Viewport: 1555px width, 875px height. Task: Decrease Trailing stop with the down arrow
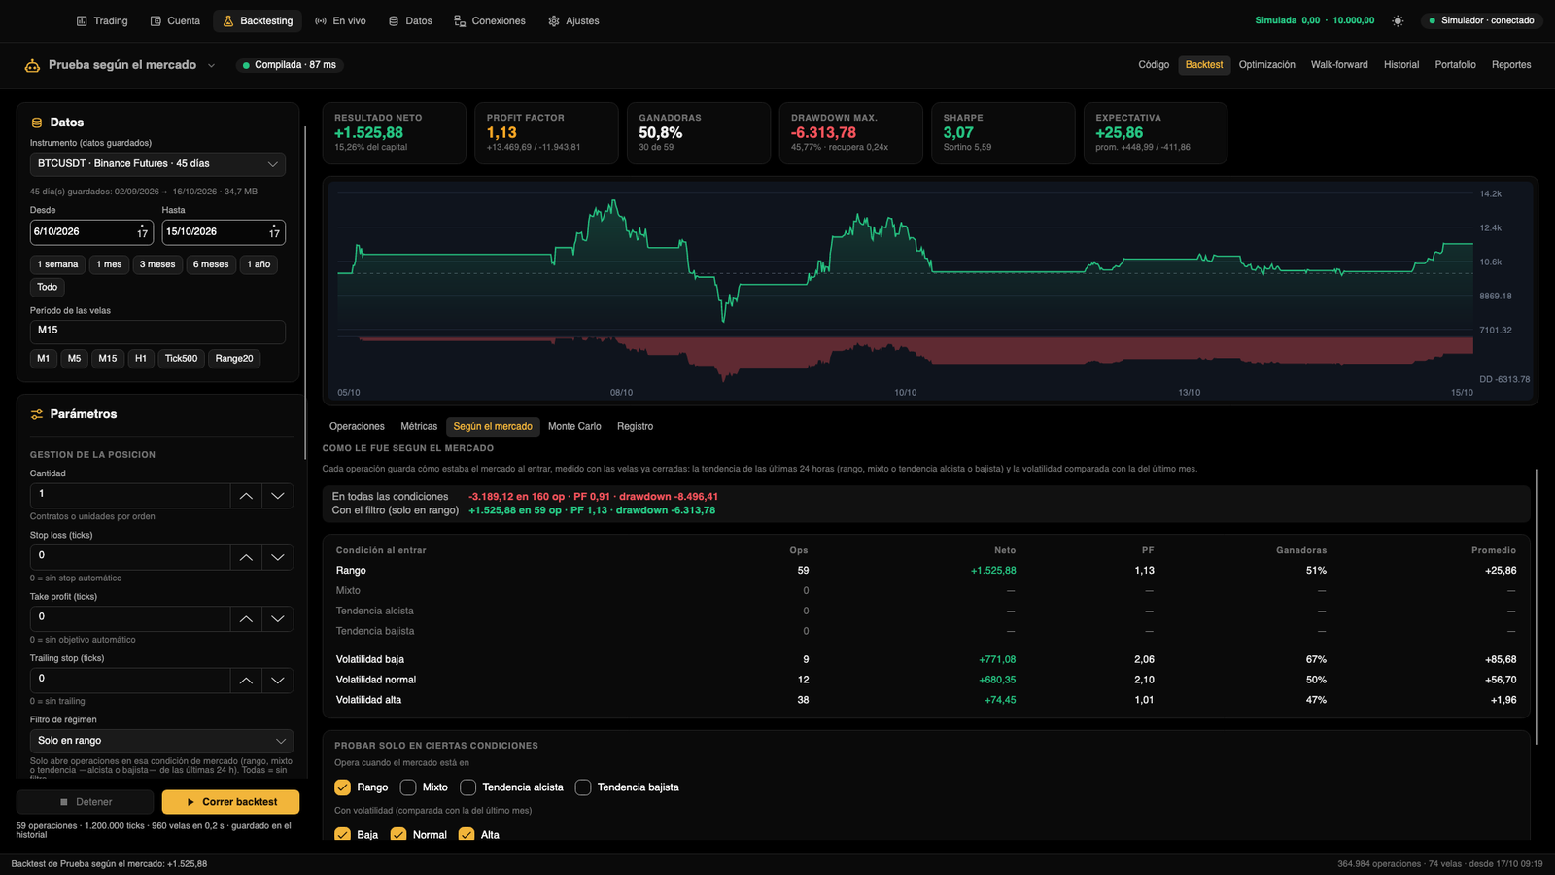click(277, 681)
